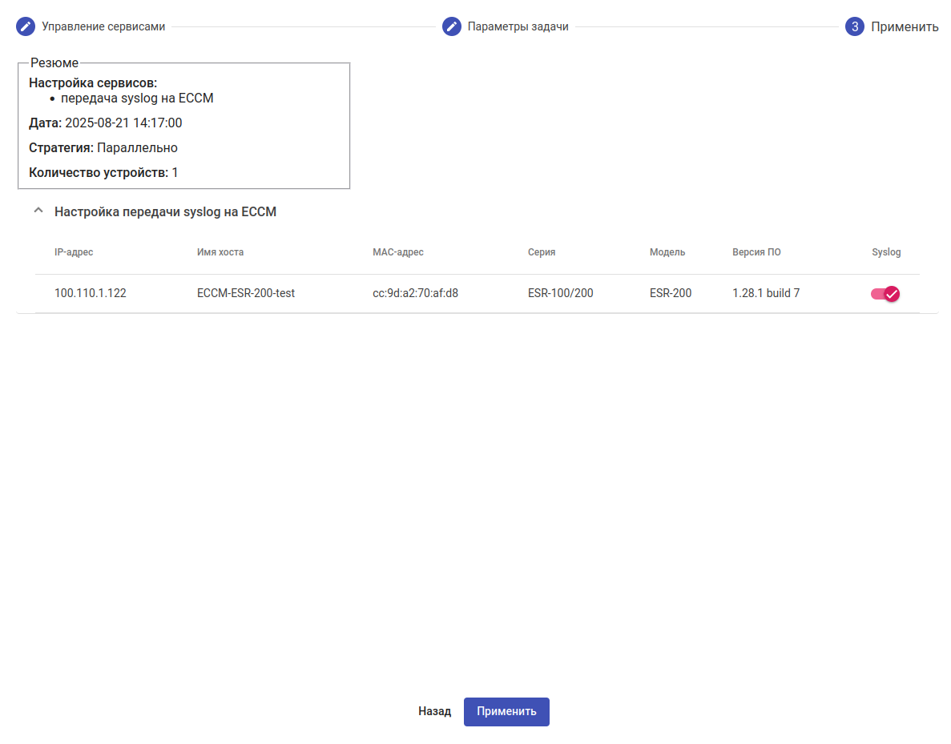Open the Параметры задачи step label
Screen dimensions: 951x744
518,26
